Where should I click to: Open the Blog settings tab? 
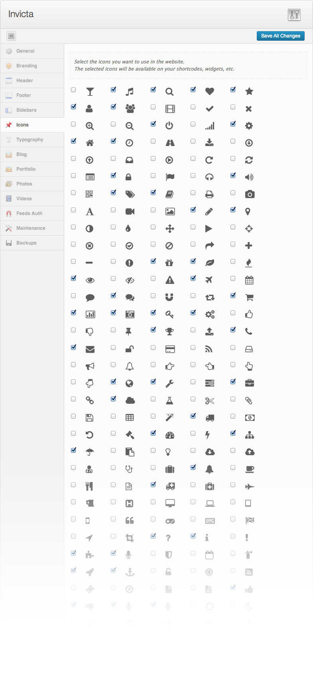pyautogui.click(x=32, y=154)
